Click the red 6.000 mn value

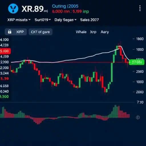(61, 11)
